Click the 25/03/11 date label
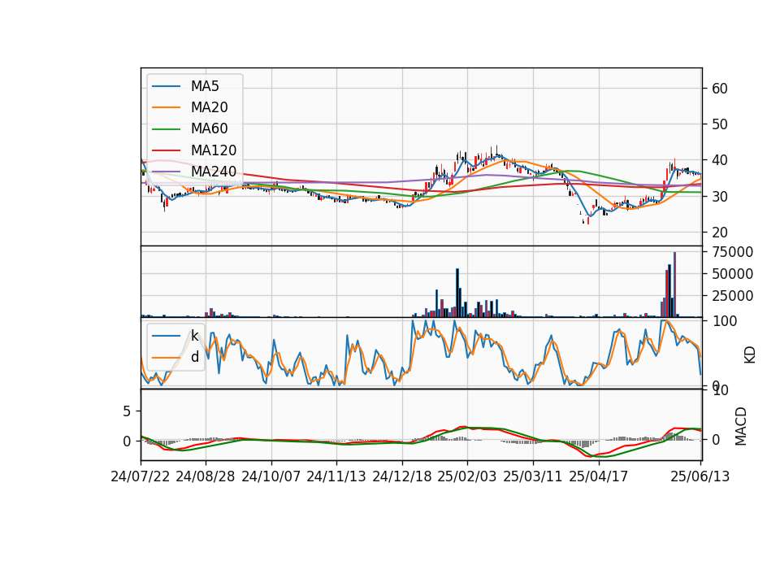 [533, 476]
